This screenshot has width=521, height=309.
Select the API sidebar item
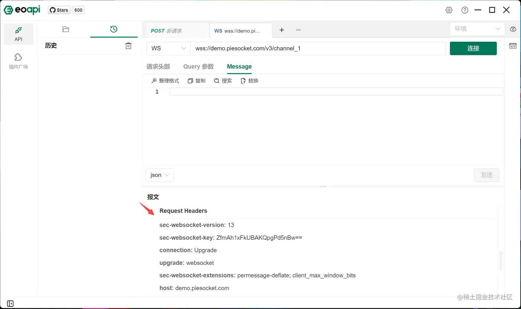point(18,34)
